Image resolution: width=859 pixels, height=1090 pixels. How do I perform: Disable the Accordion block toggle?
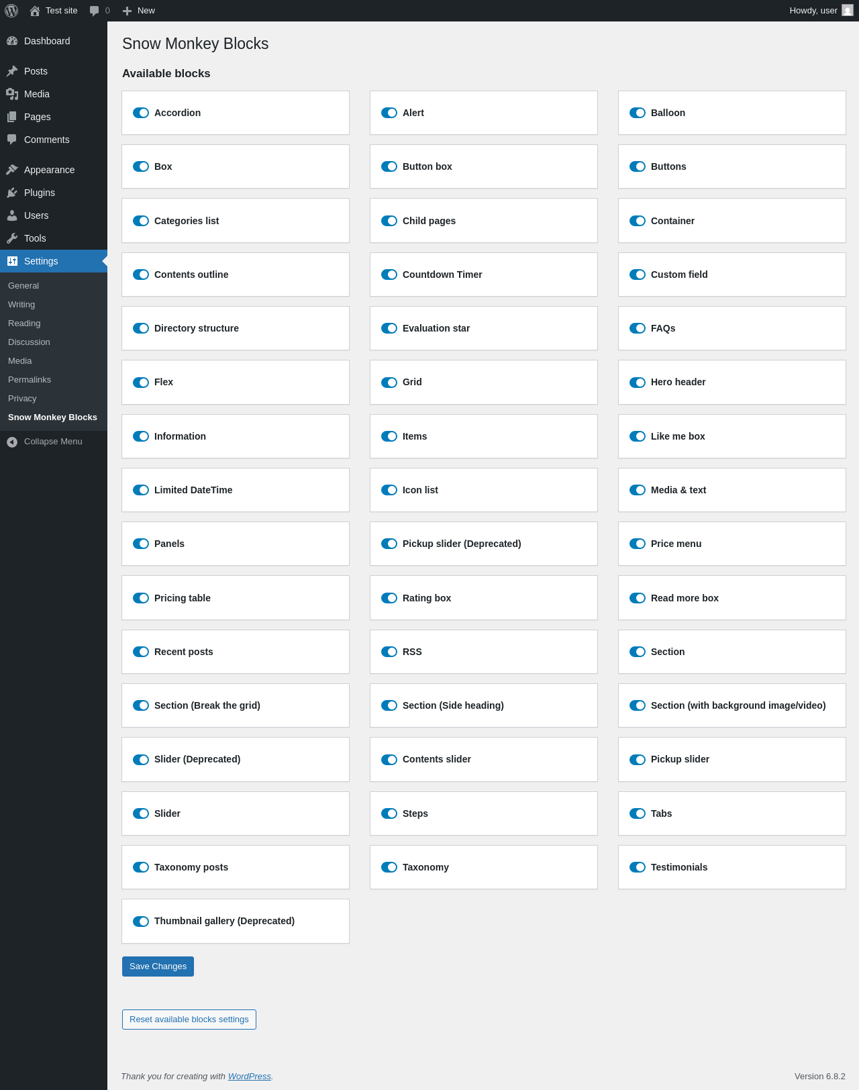[x=141, y=113]
